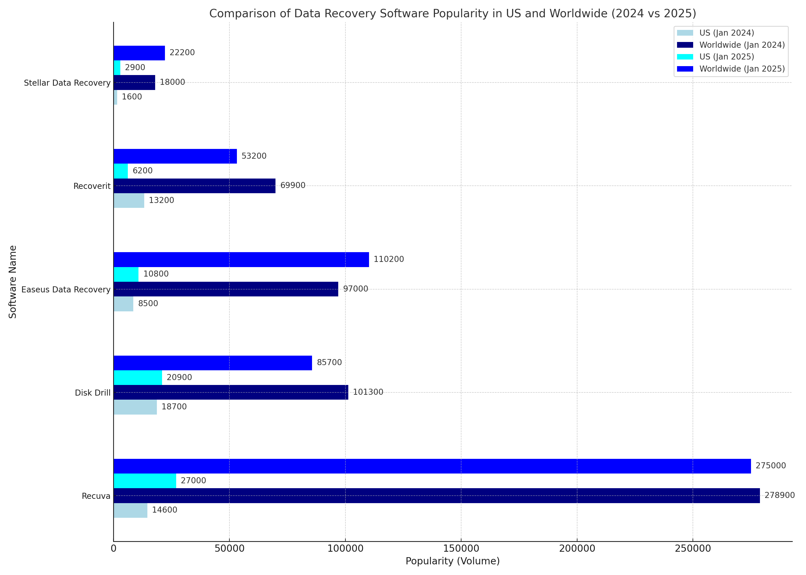The height and width of the screenshot is (575, 806).
Task: Click the 'Worldwide (Jan 2025)' legend label
Action: (x=742, y=69)
